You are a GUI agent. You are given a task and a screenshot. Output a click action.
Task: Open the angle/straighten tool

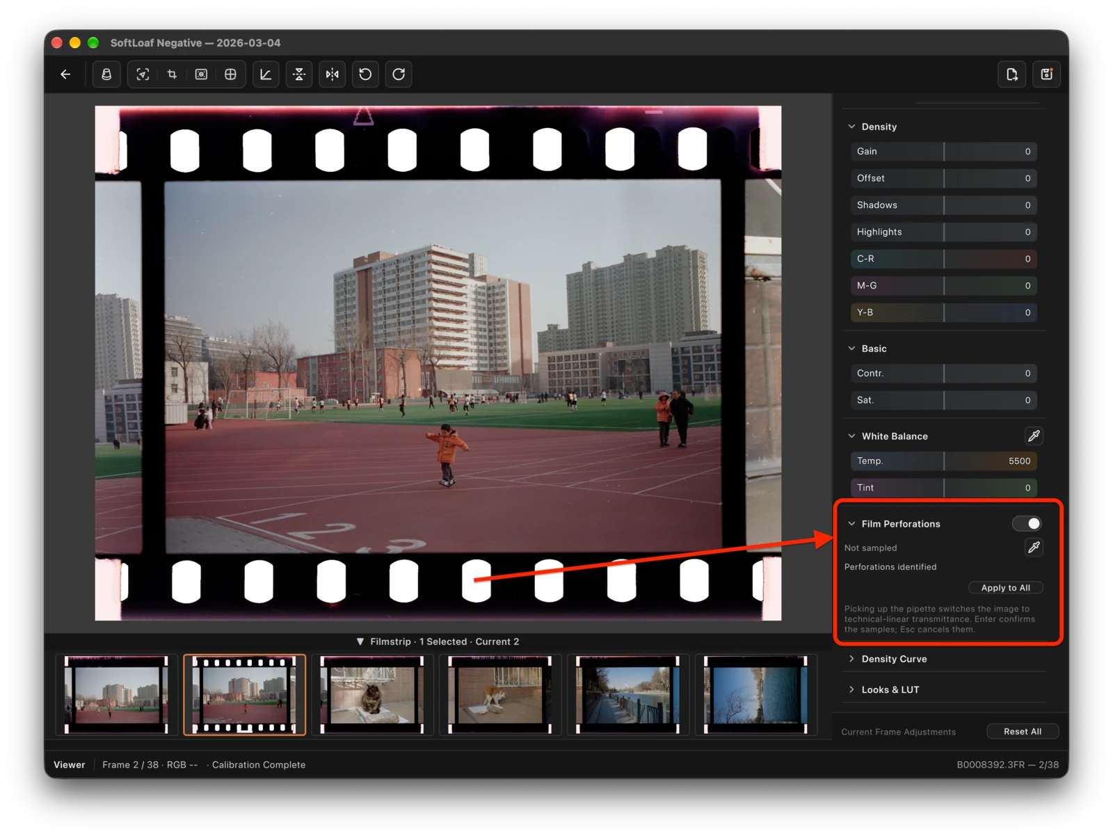(x=266, y=74)
